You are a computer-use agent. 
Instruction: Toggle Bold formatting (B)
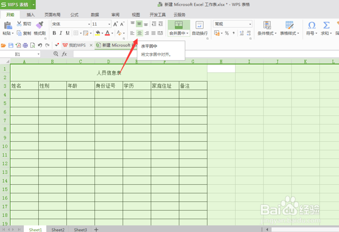click(x=54, y=33)
